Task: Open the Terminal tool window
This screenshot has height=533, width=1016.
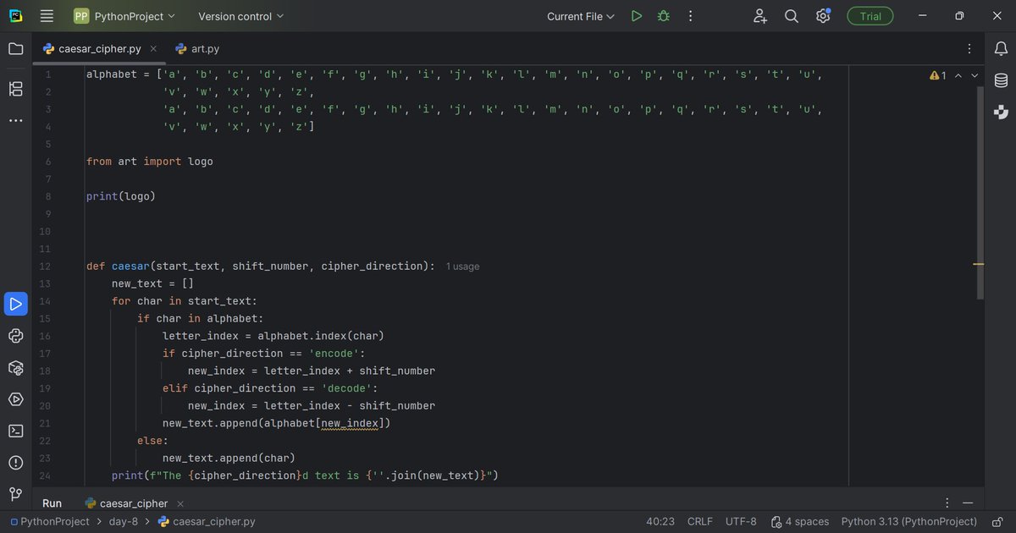Action: coord(15,431)
